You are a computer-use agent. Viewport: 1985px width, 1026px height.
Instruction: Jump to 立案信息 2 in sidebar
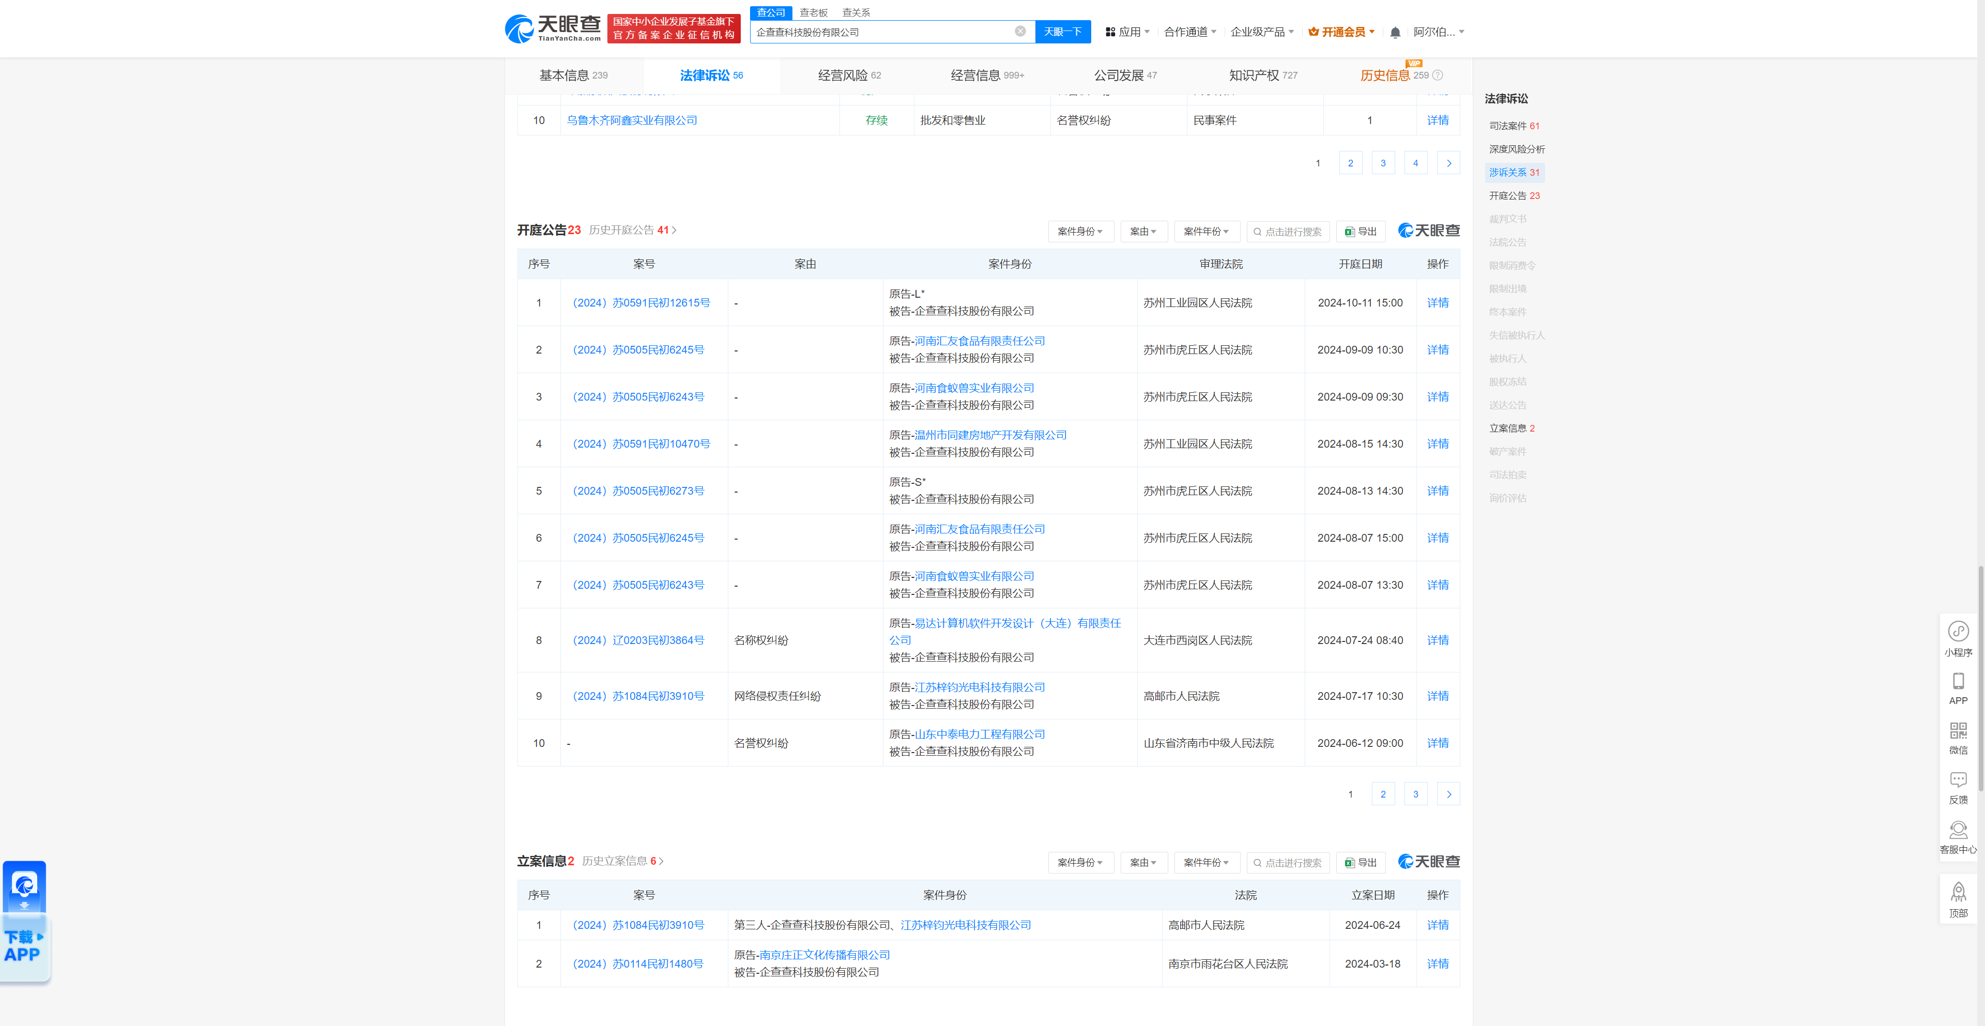(x=1512, y=428)
